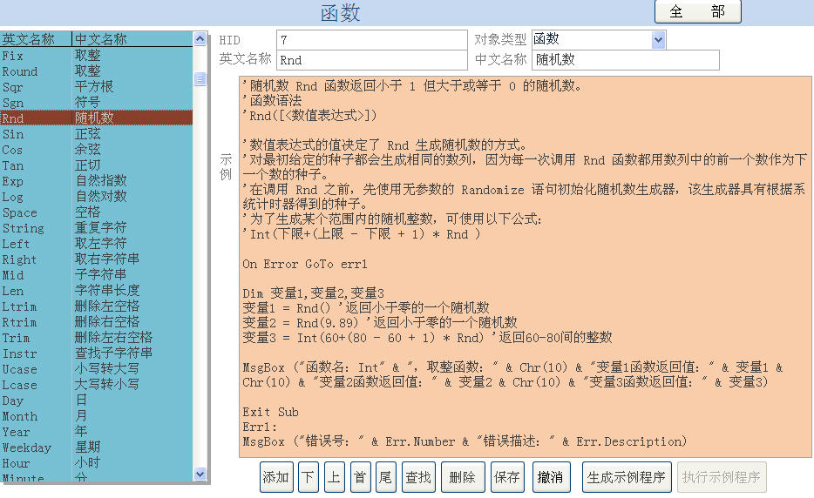Select the Trim 删除左右空格 row
This screenshot has width=814, height=498.
pyautogui.click(x=96, y=337)
